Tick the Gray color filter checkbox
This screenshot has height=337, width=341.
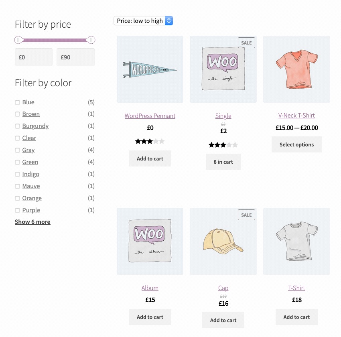(x=17, y=150)
